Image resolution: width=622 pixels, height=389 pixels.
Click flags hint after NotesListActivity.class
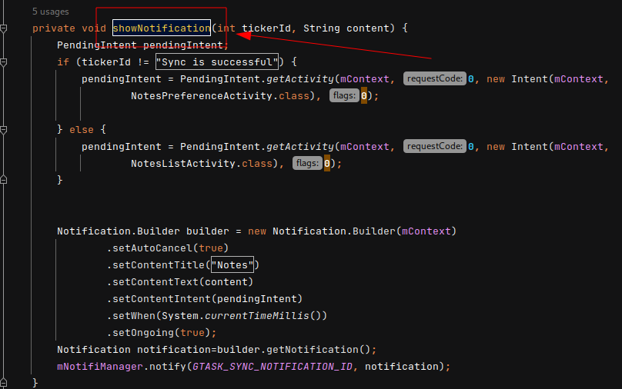click(x=307, y=163)
